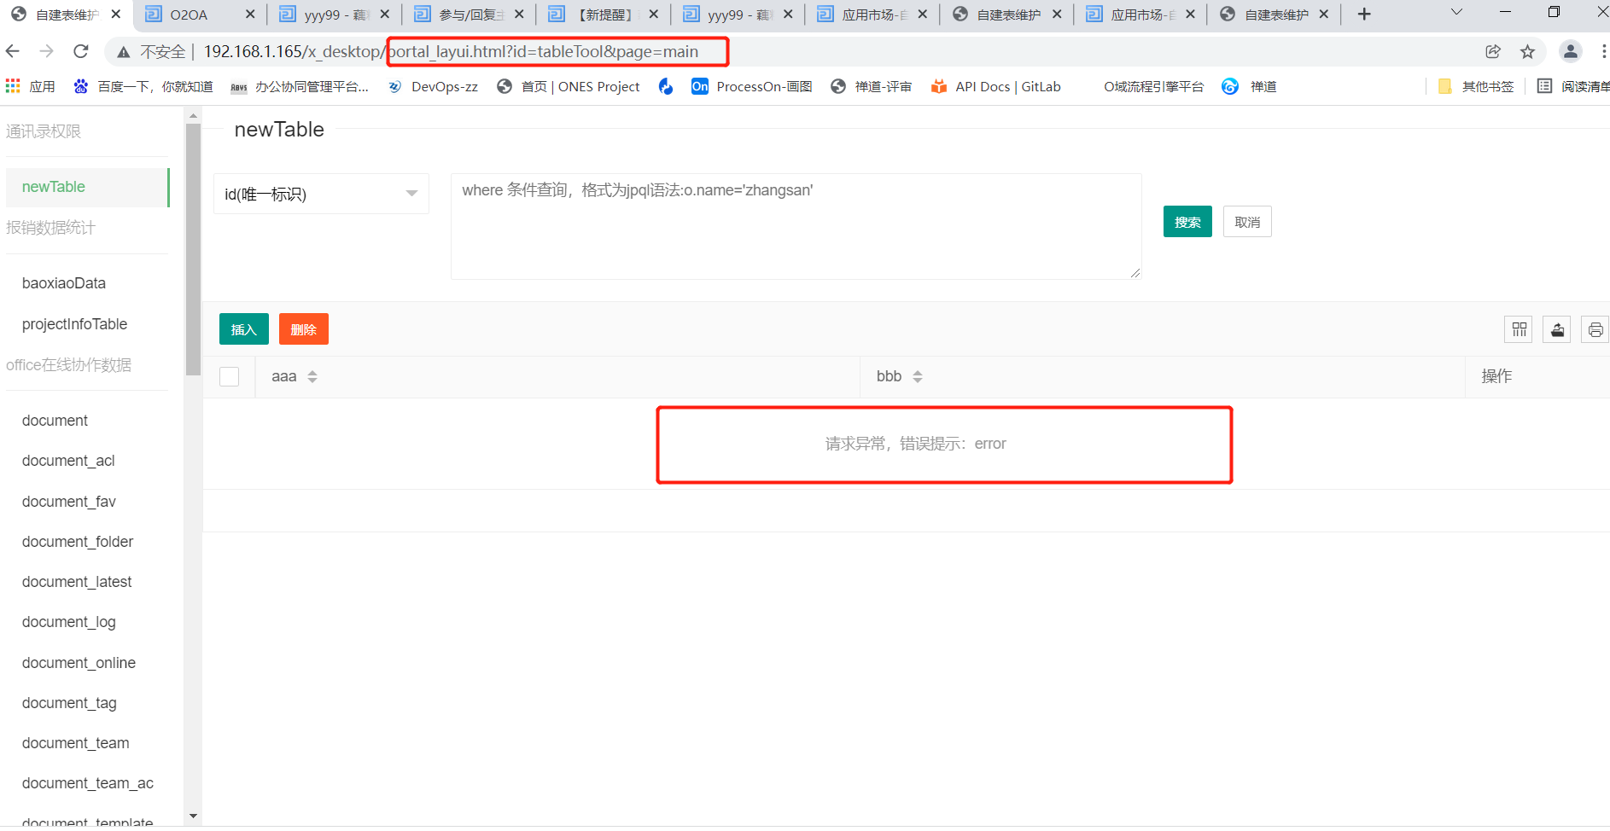1610x831 pixels.
Task: Open the id(唯一标识) field dropdown
Action: click(x=321, y=194)
